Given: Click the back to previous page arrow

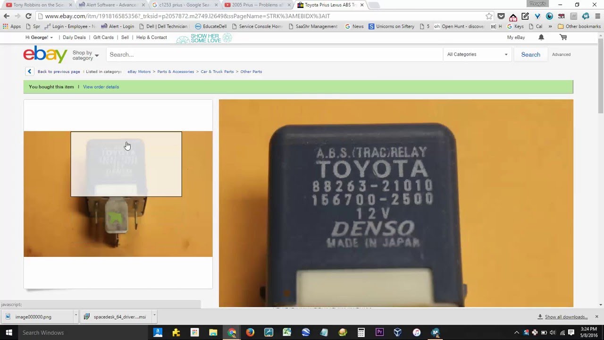Looking at the screenshot, I should (29, 71).
